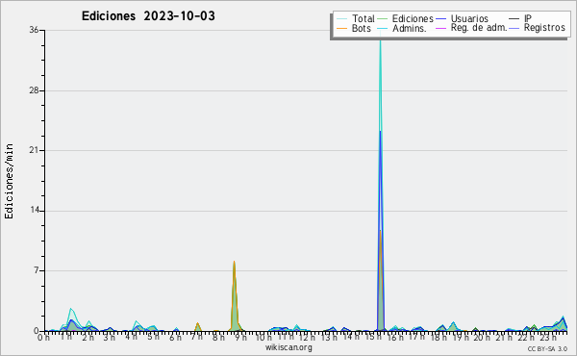This screenshot has width=577, height=356.
Task: Click the chart title 'Ediciones 2023-10-03'
Action: click(148, 16)
